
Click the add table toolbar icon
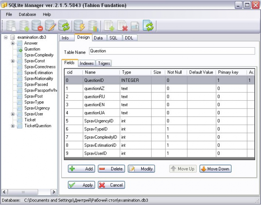[109, 26]
